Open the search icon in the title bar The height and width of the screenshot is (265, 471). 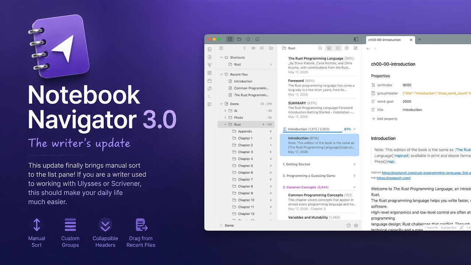248,39
